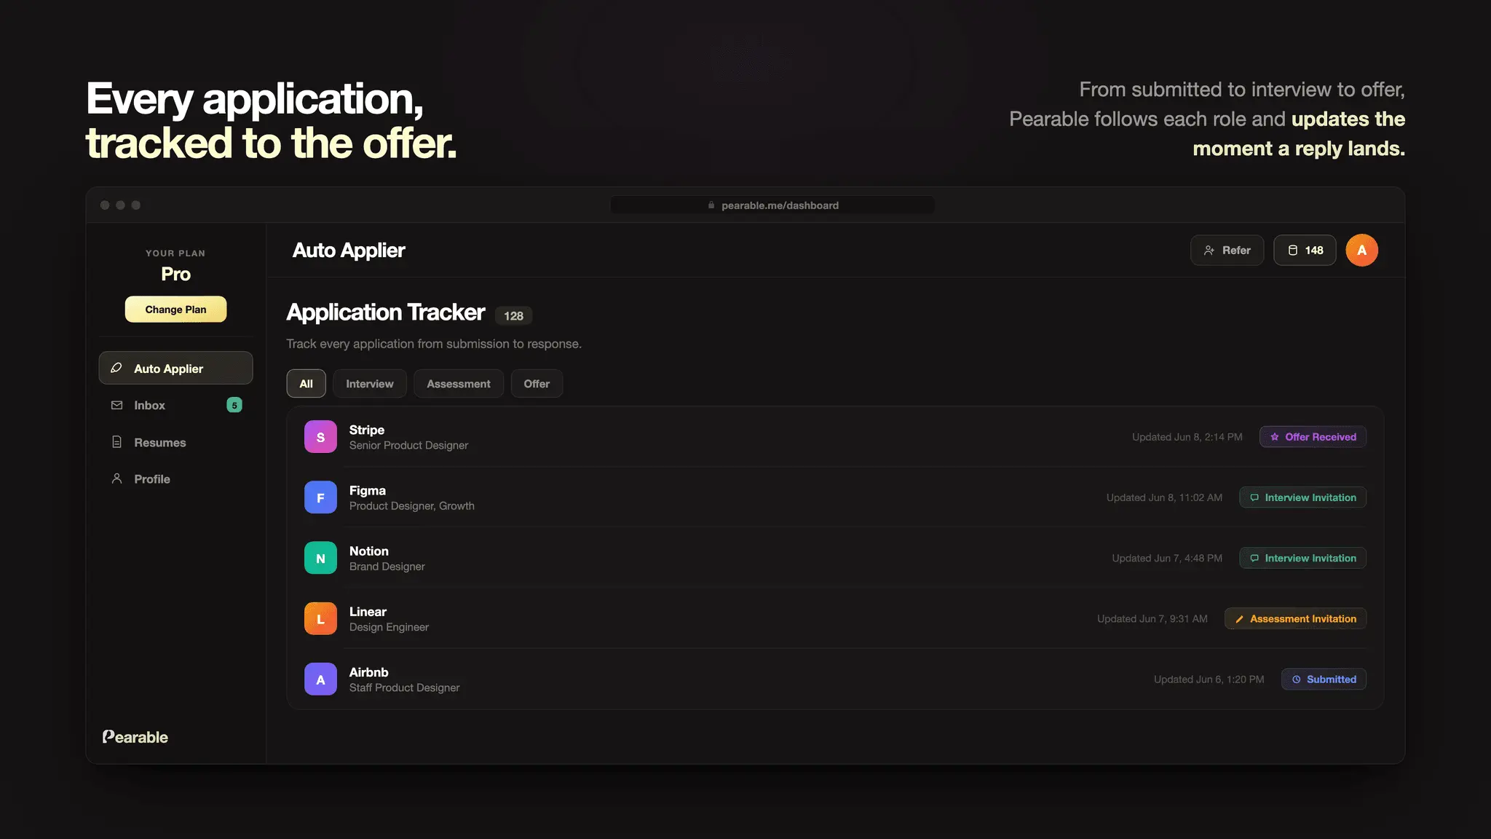Screen dimensions: 1491x839
Task: Click the Profile person icon
Action: (x=116, y=478)
